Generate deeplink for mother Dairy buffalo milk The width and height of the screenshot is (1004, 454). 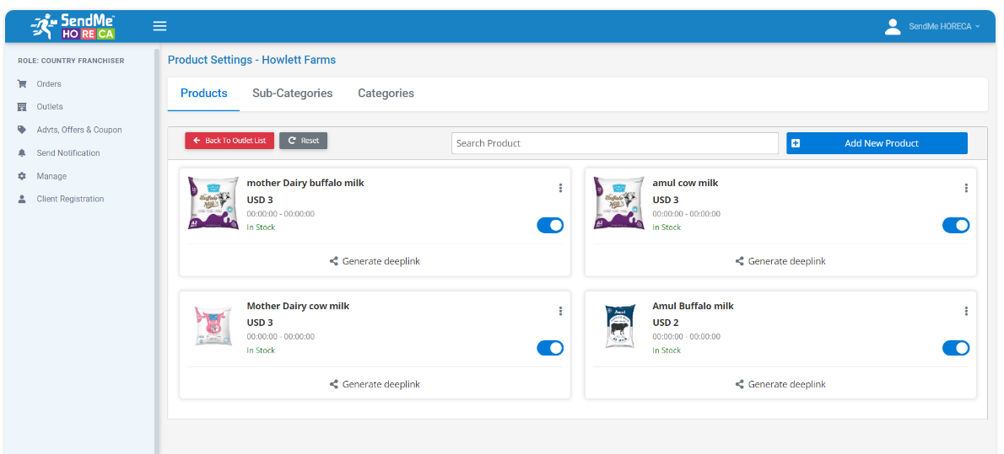[x=375, y=261]
